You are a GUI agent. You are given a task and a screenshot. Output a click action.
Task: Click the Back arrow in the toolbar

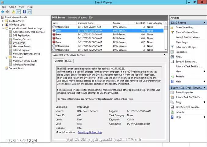click(3, 12)
